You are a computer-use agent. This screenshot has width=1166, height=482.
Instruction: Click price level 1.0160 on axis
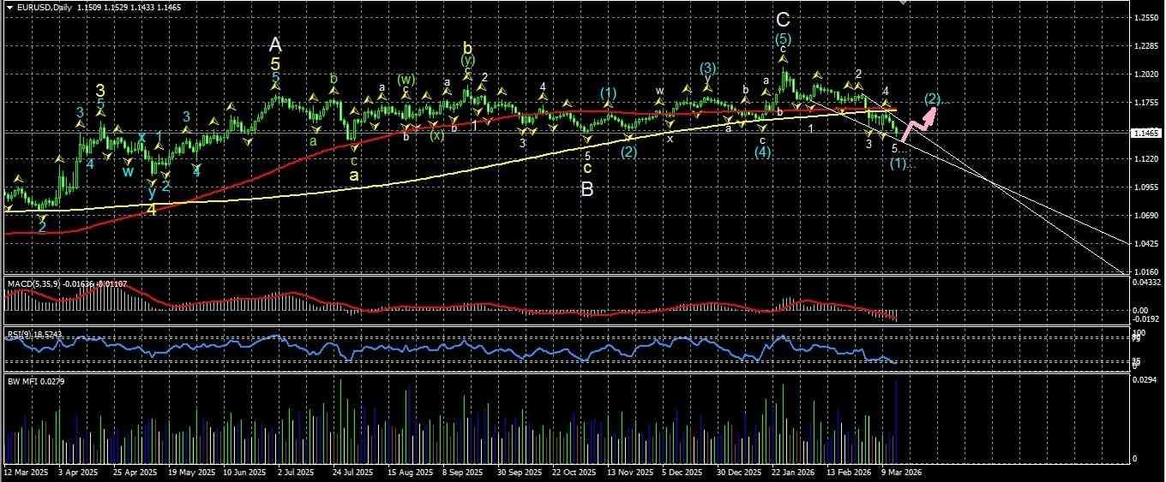pyautogui.click(x=1145, y=272)
